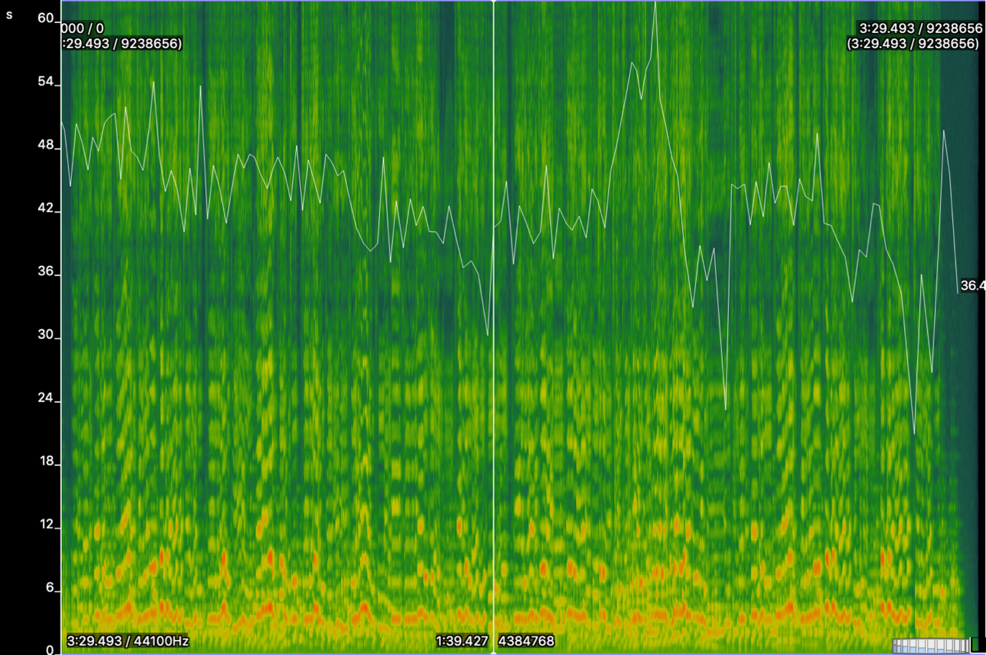Click the 's' unit label above the scale
Screen dimensions: 986x655
(9, 14)
